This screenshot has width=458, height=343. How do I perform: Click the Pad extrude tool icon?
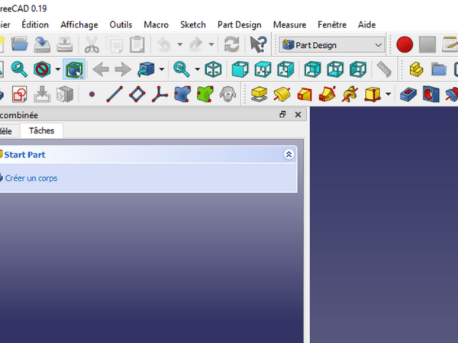point(259,95)
